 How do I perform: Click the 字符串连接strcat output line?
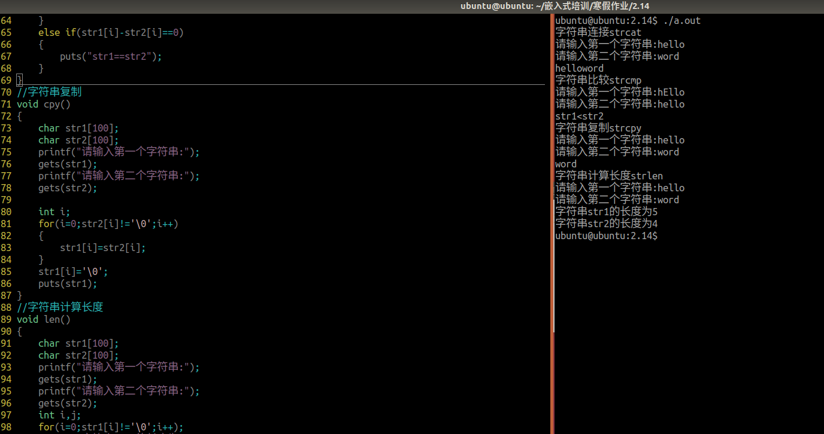[x=598, y=32]
